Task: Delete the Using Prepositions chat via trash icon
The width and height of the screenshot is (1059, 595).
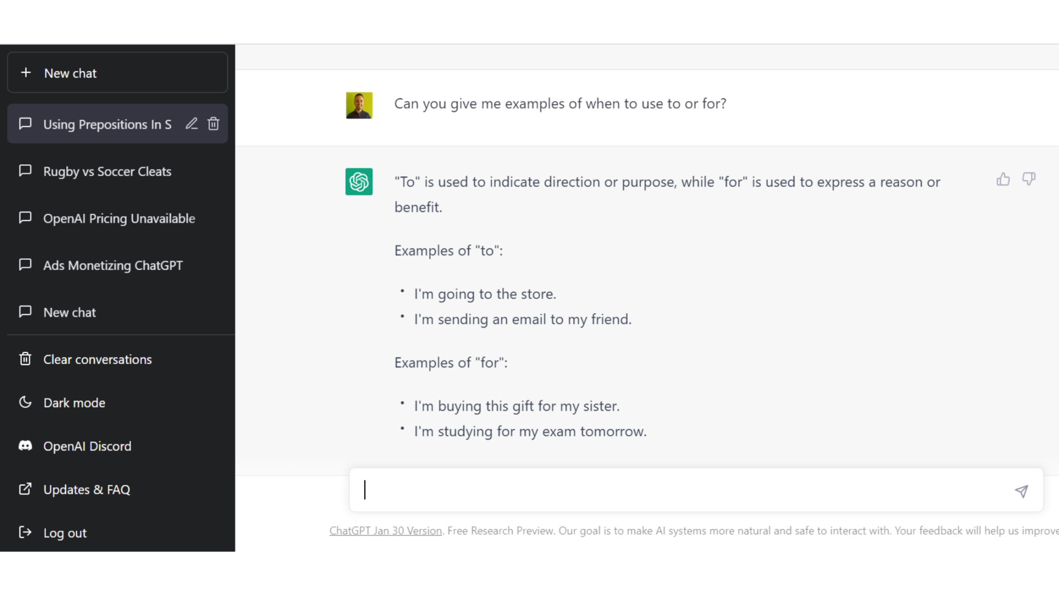Action: [214, 124]
